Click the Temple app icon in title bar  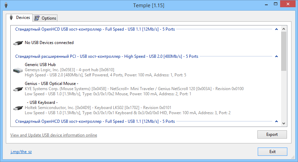click(x=5, y=5)
